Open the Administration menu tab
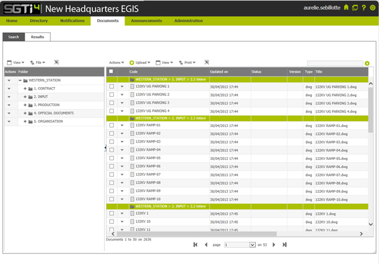Screen dimensions: 379x264 [188, 21]
